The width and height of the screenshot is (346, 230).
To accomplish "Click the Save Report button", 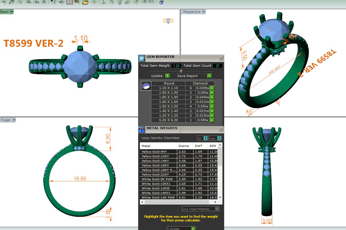I will pyautogui.click(x=194, y=76).
